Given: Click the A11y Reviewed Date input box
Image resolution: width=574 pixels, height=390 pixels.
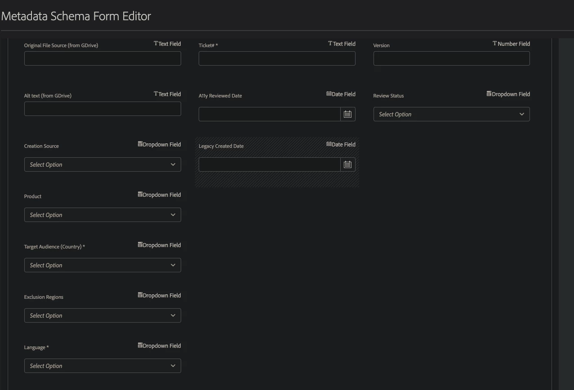Looking at the screenshot, I should 269,114.
